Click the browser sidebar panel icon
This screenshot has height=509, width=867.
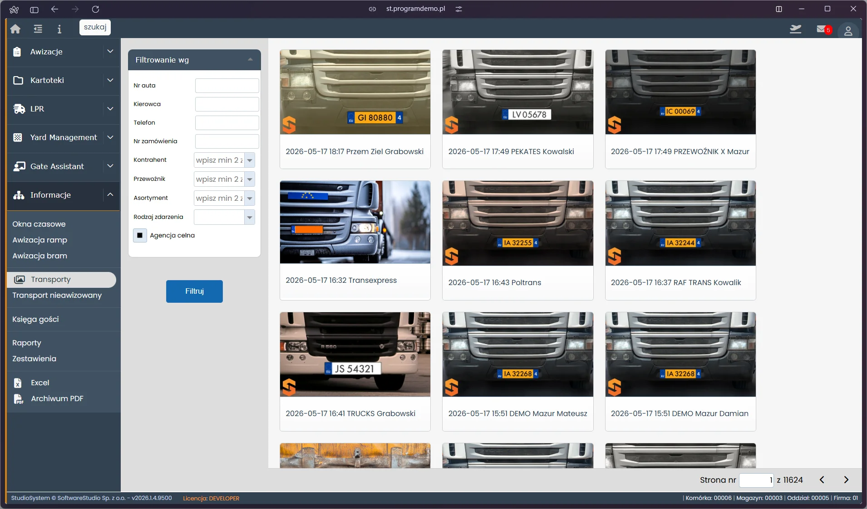34,9
